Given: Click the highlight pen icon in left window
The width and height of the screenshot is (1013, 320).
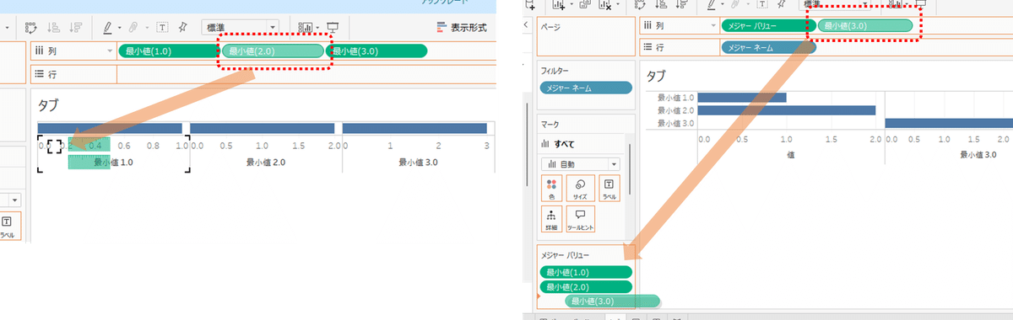Looking at the screenshot, I should (x=108, y=28).
